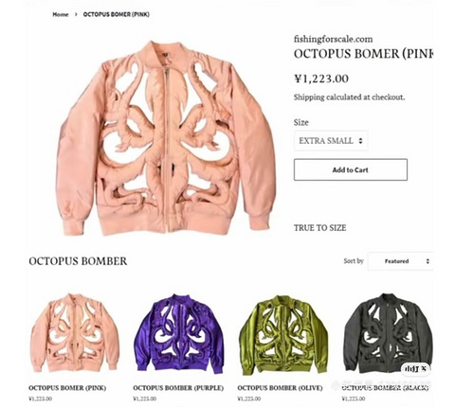Open the OCTOPUS BOMBER (BLACK) product link

pos(385,388)
